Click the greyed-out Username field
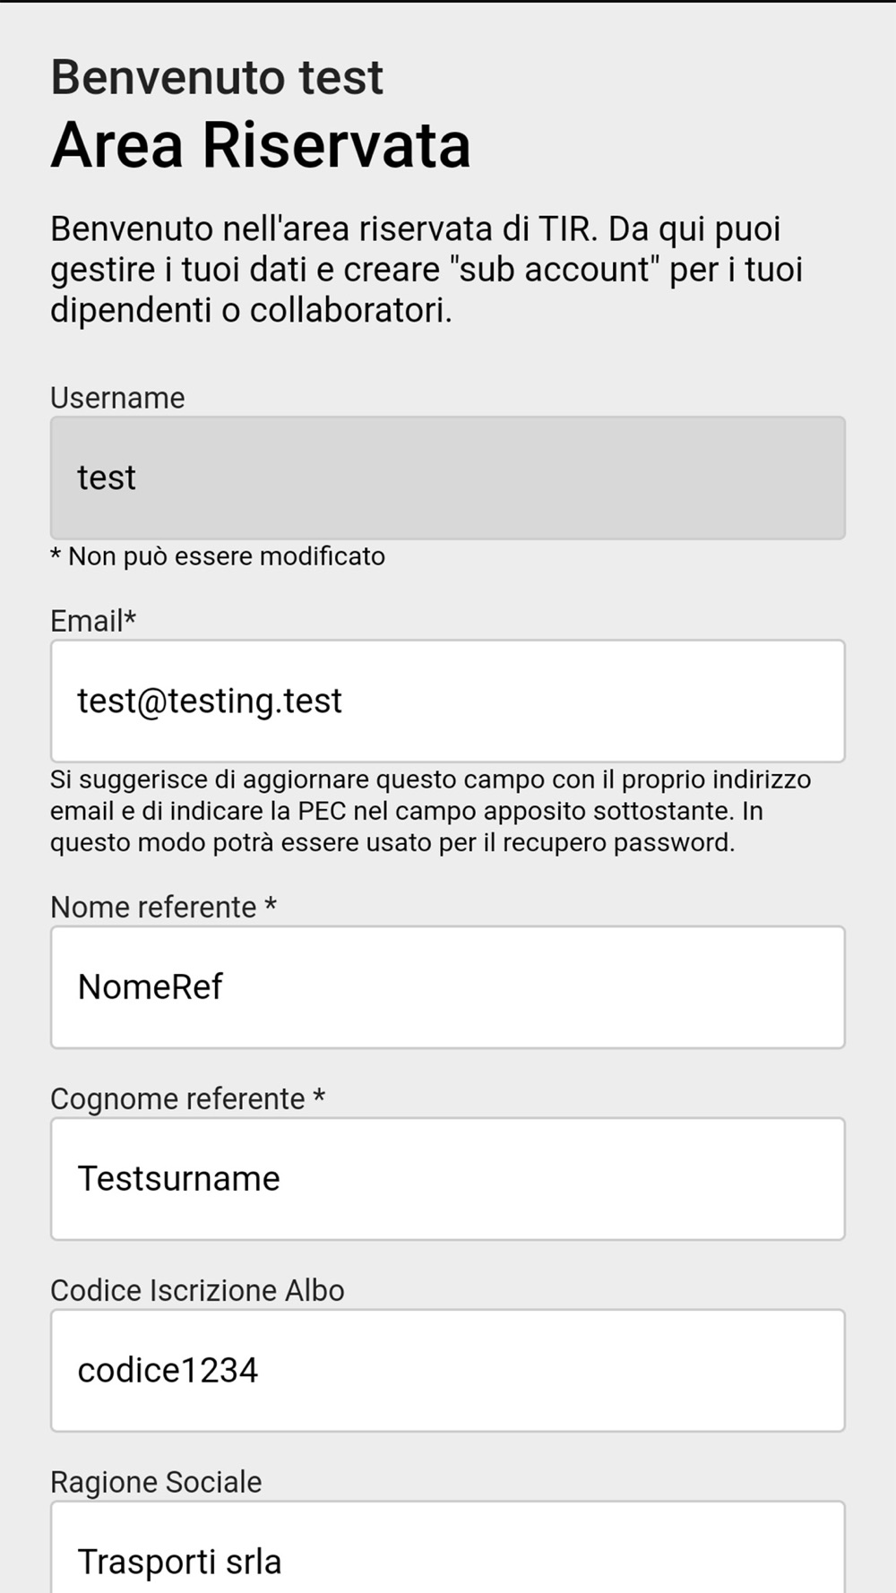This screenshot has height=1593, width=896. (x=447, y=478)
